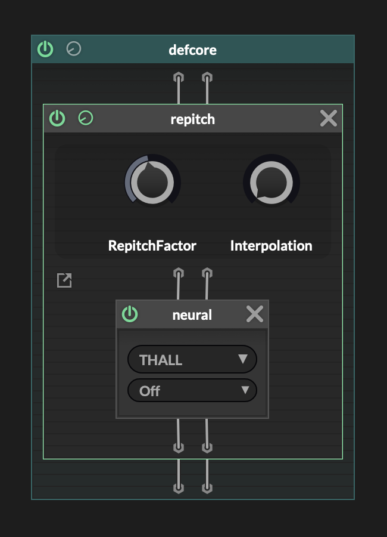387x537 pixels.
Task: Click the left input pin above the neural node
Action: point(179,273)
